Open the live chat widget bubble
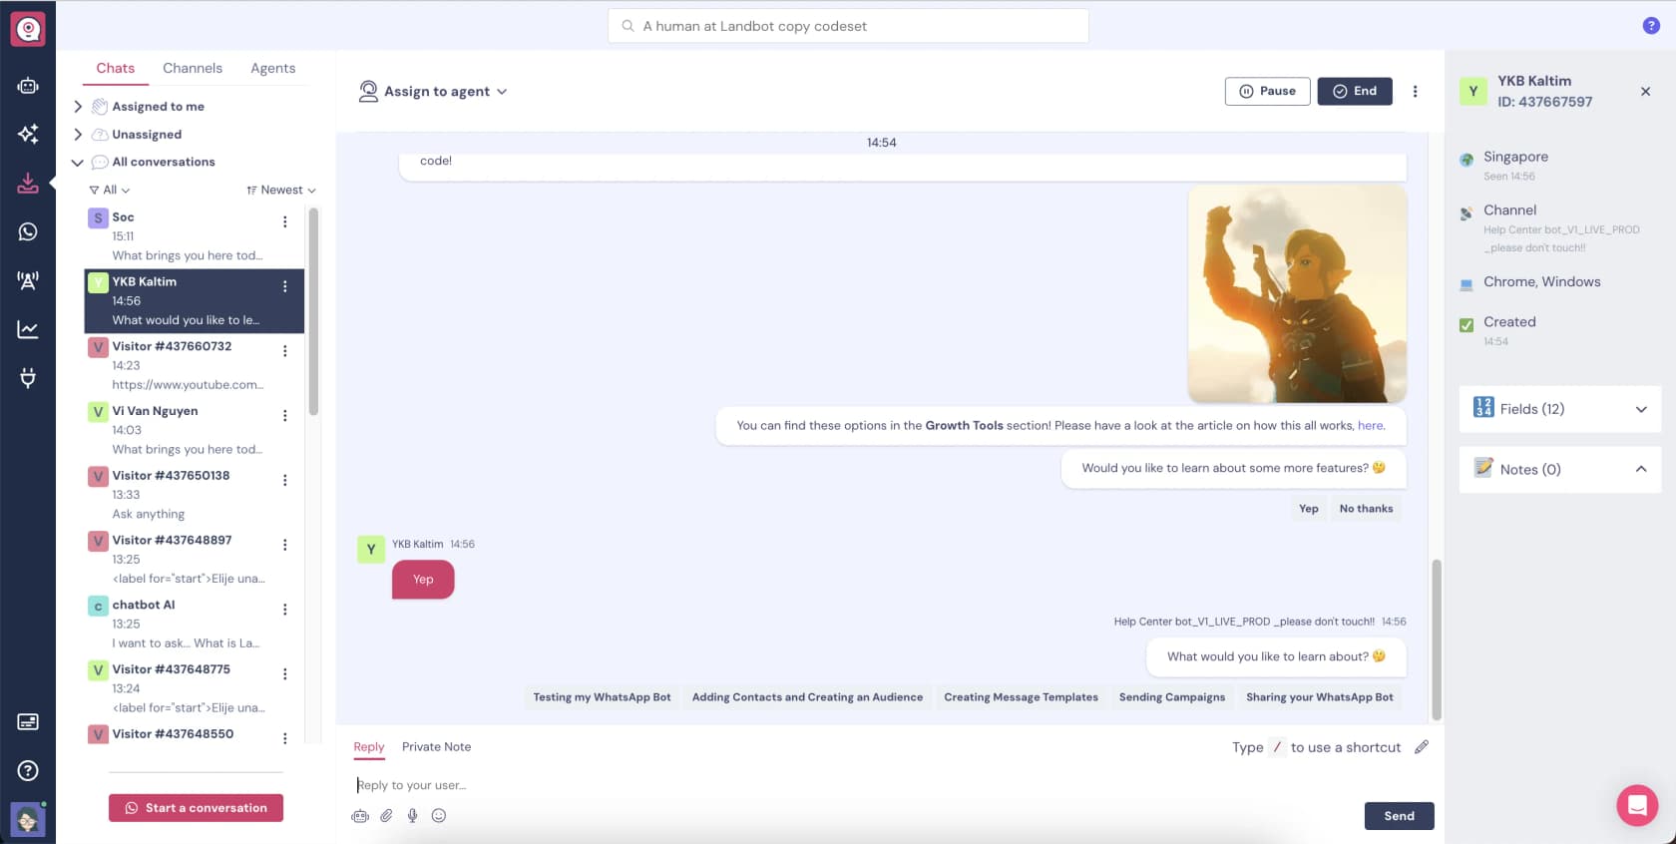1676x844 pixels. point(1637,805)
